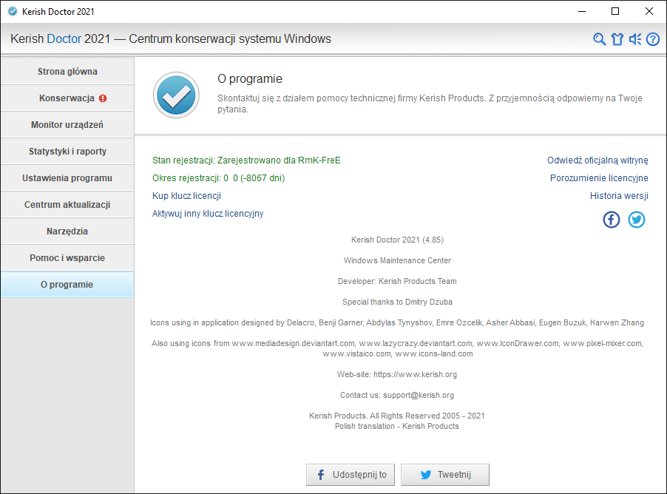This screenshot has width=667, height=494.
Task: Open the Historia wersji link
Action: pos(619,196)
